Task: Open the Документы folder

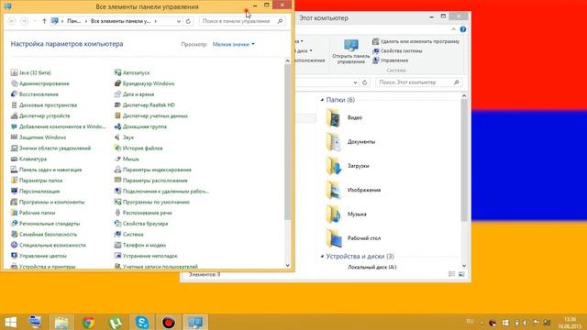Action: (x=350, y=142)
